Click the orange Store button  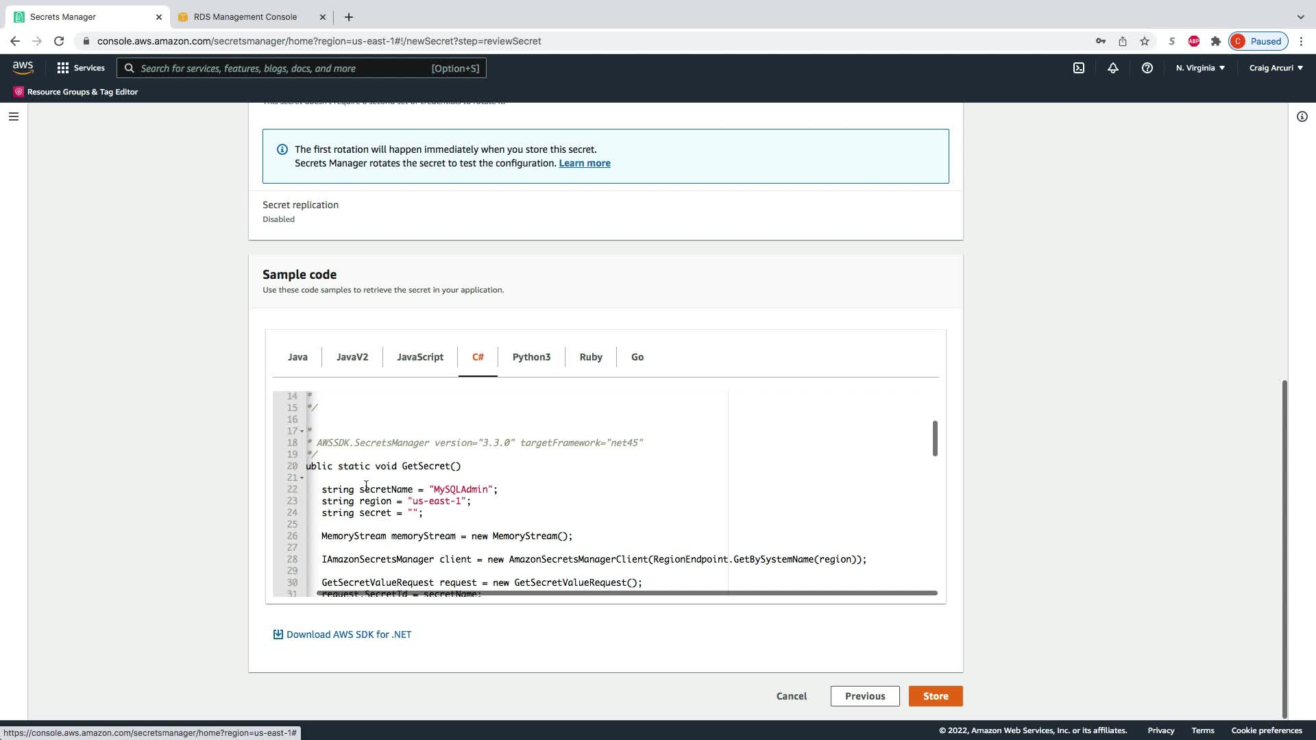[x=935, y=696]
